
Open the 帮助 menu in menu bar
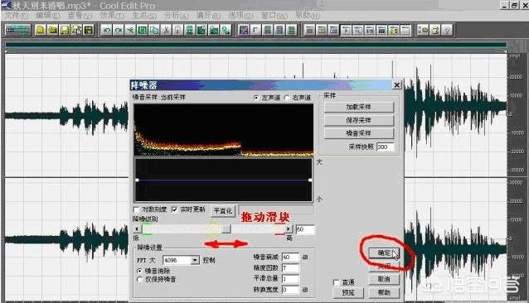(308, 16)
